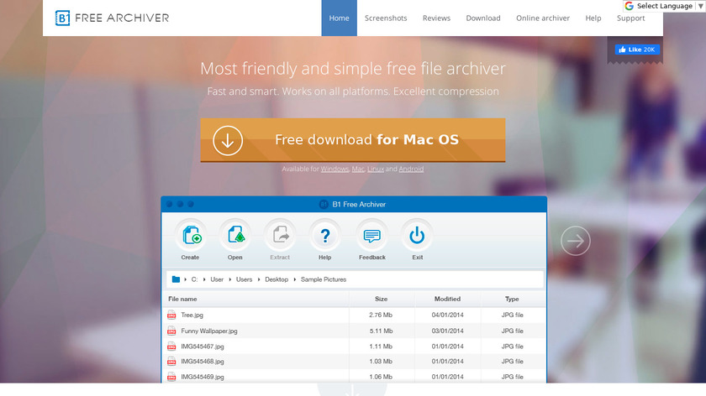The image size is (706, 396).
Task: Sort by the Modified column header
Action: coord(447,299)
